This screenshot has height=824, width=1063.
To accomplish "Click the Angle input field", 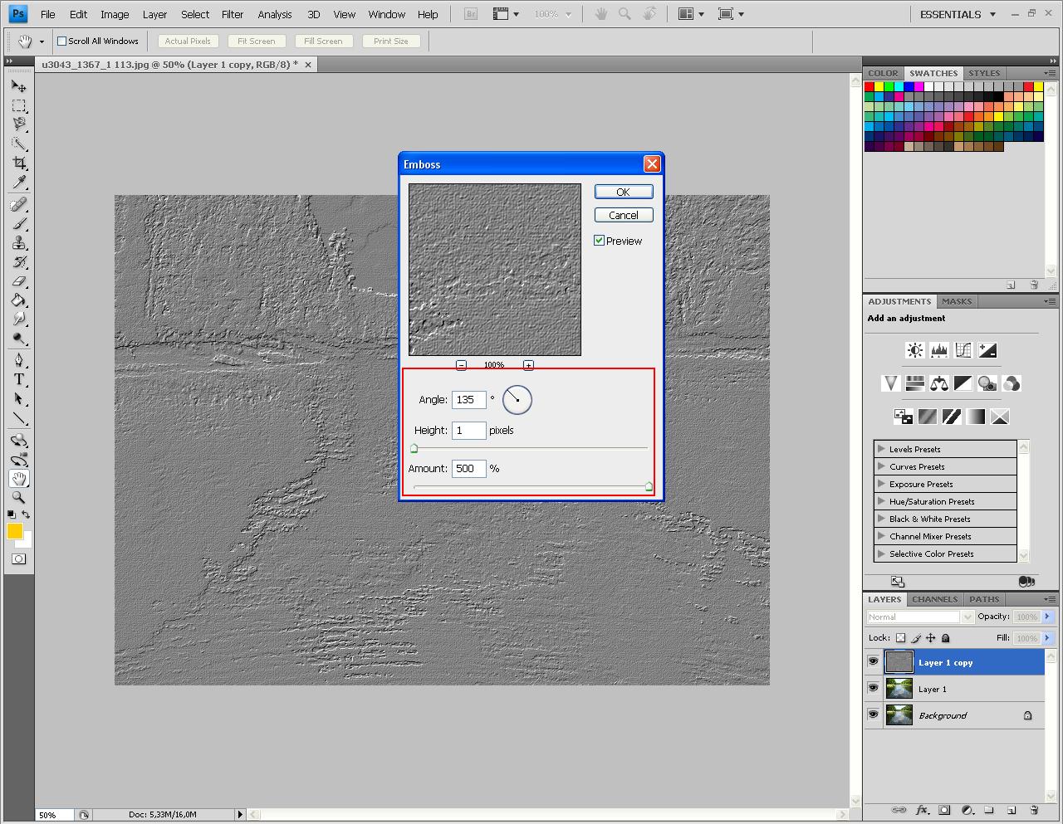I will (x=468, y=400).
